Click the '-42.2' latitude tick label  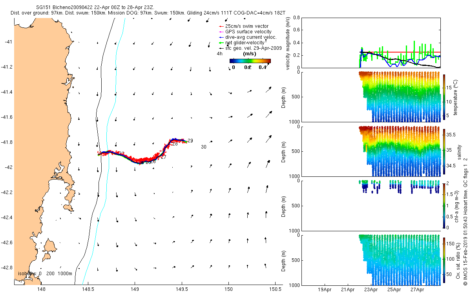click(6, 192)
